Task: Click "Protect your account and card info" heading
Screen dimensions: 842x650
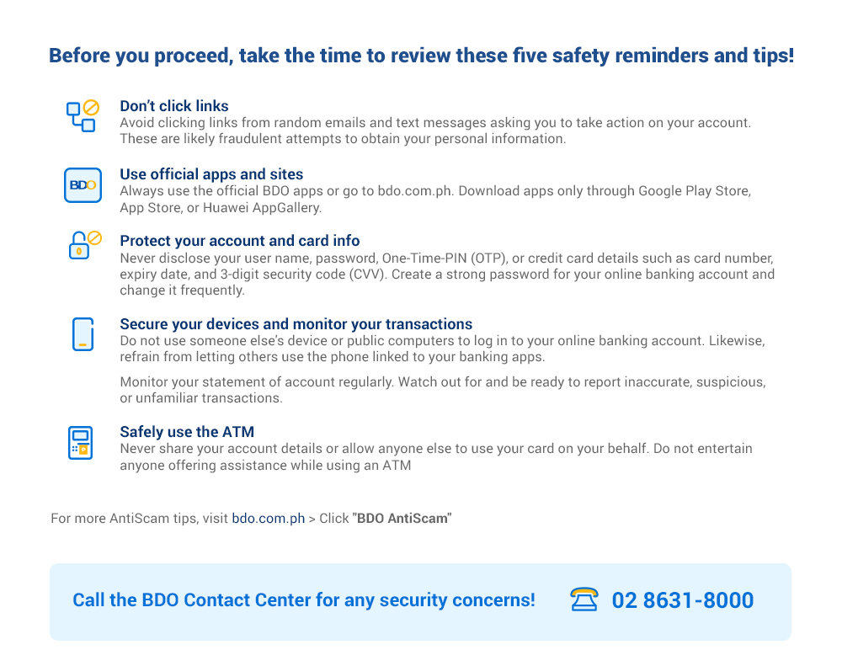Action: pyautogui.click(x=239, y=241)
